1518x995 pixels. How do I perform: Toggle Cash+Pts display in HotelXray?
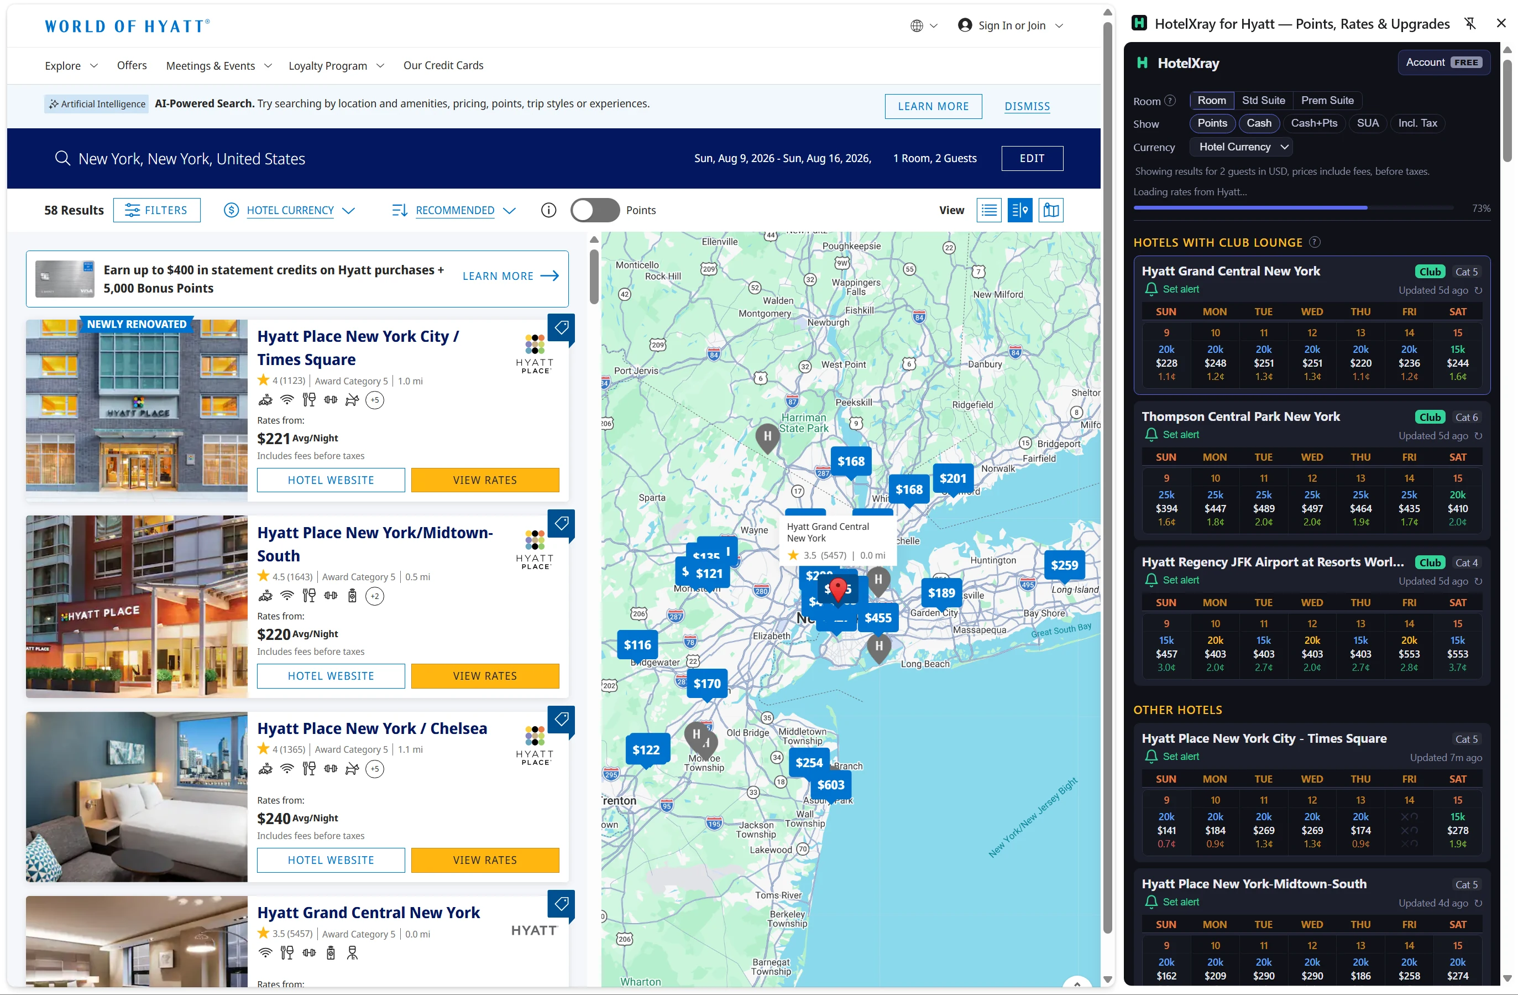(1313, 123)
